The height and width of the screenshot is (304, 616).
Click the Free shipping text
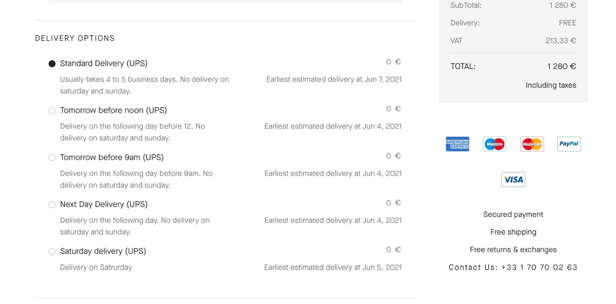pos(513,232)
